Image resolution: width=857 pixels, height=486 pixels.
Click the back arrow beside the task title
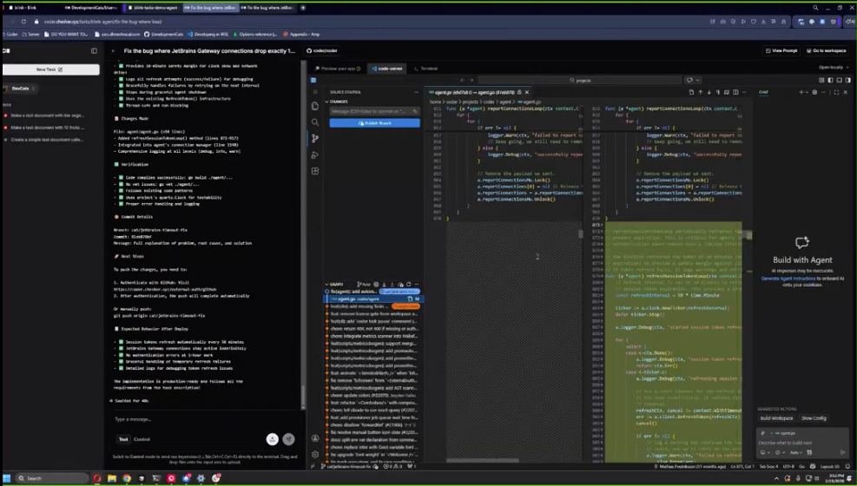[x=114, y=50]
